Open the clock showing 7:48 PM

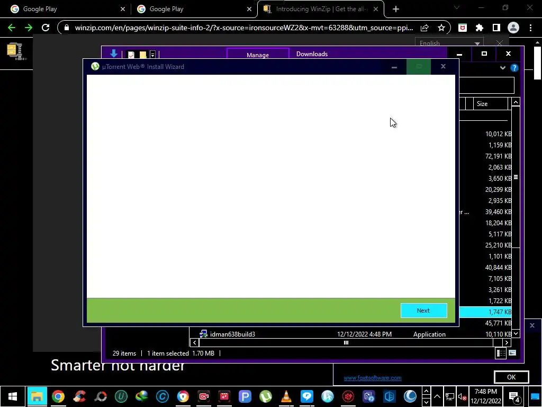[x=486, y=396]
